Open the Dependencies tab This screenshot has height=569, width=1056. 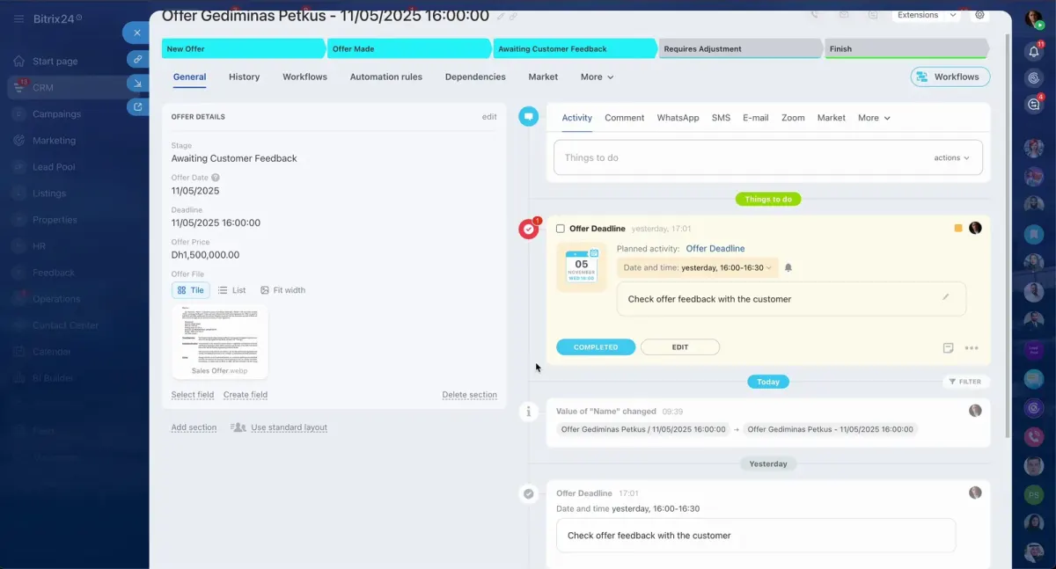click(475, 77)
